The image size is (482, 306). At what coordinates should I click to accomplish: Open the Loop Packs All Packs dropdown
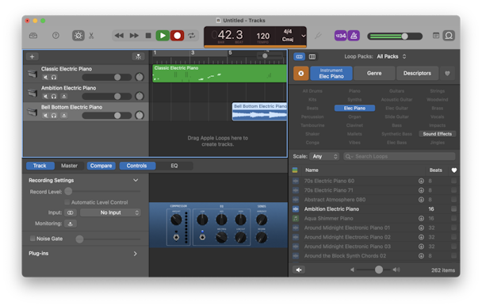coord(392,56)
